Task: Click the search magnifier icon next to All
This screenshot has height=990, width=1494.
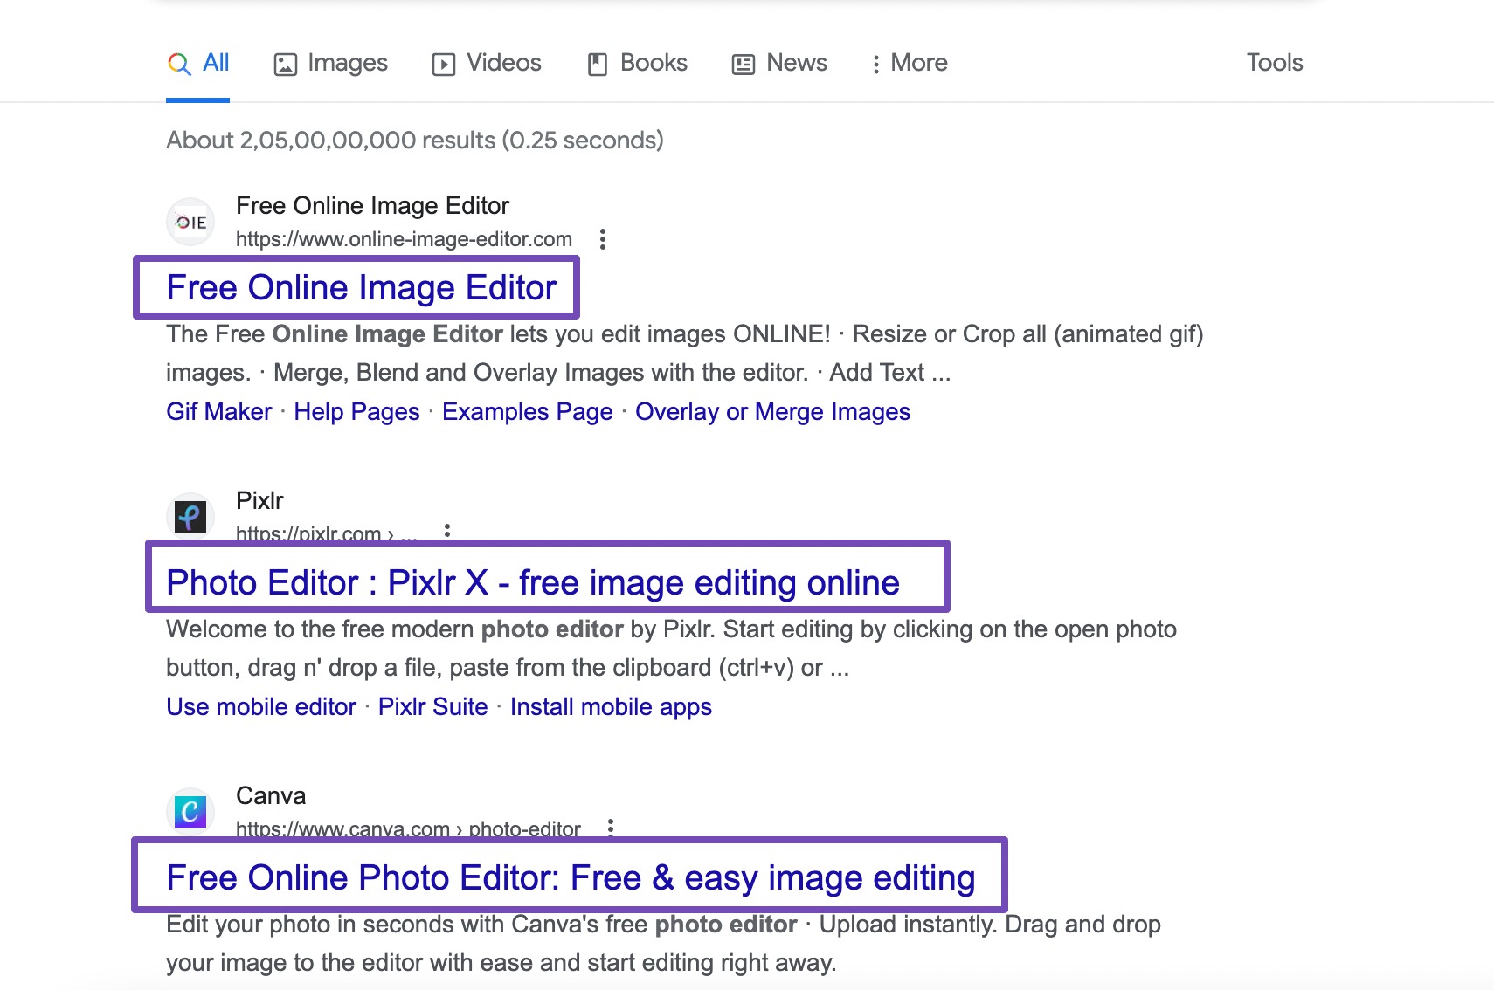Action: coord(179,64)
